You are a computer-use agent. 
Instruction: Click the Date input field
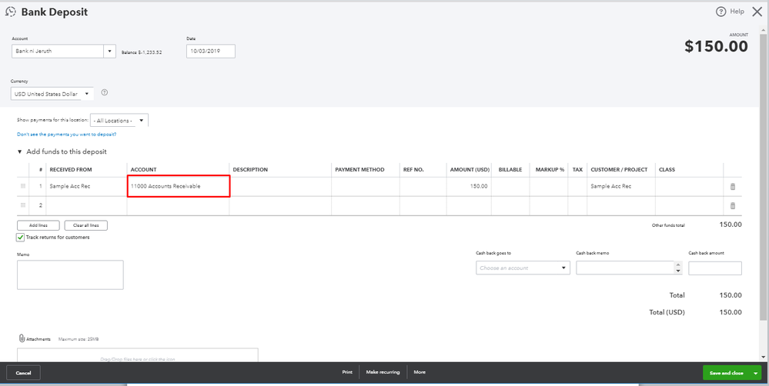click(x=210, y=52)
